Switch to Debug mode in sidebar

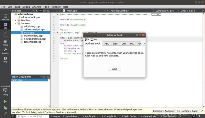(5, 42)
